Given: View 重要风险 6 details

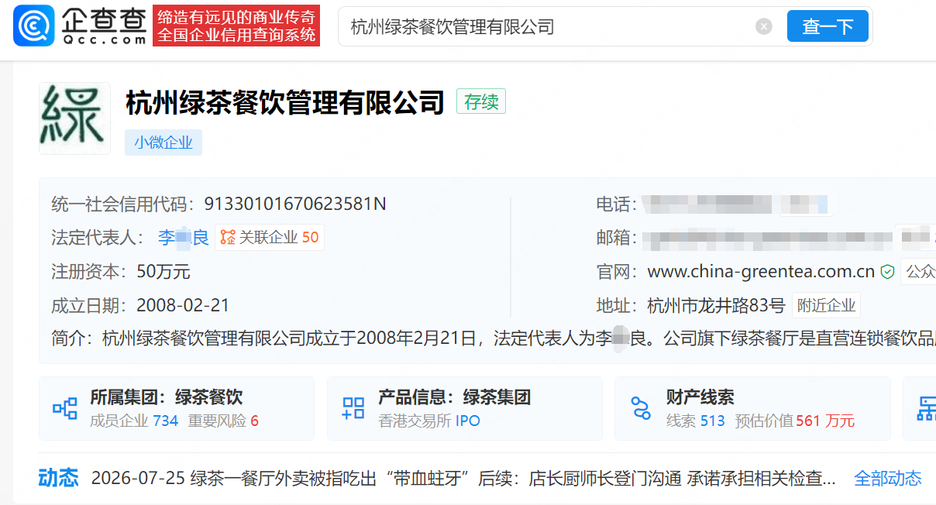Looking at the screenshot, I should (x=223, y=421).
